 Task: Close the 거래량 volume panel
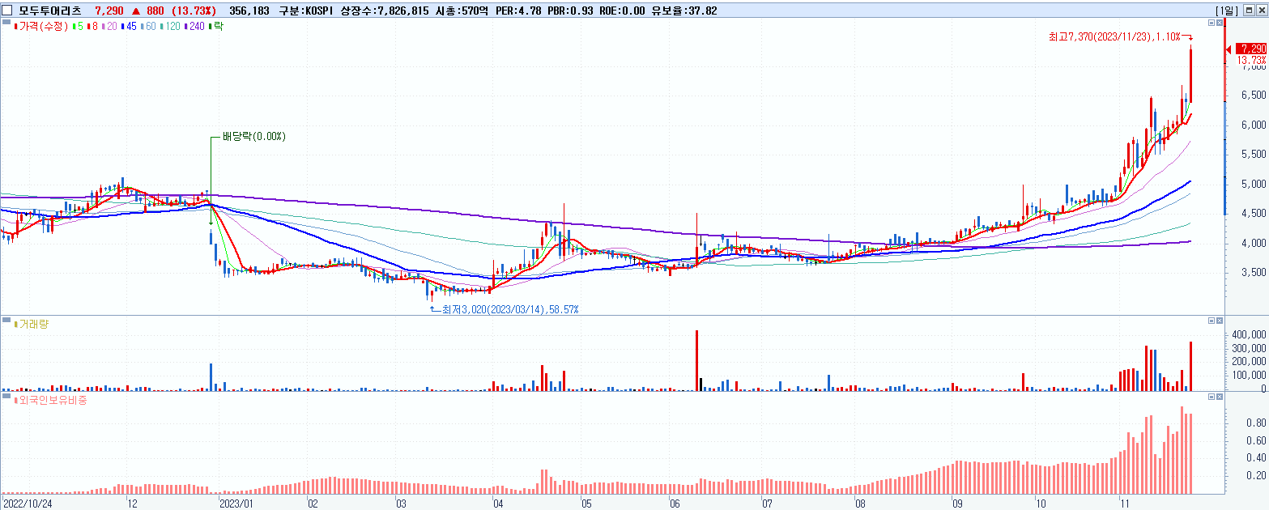coord(1220,321)
